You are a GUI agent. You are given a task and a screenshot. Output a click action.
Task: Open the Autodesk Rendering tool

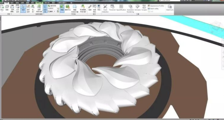pos(130,9)
